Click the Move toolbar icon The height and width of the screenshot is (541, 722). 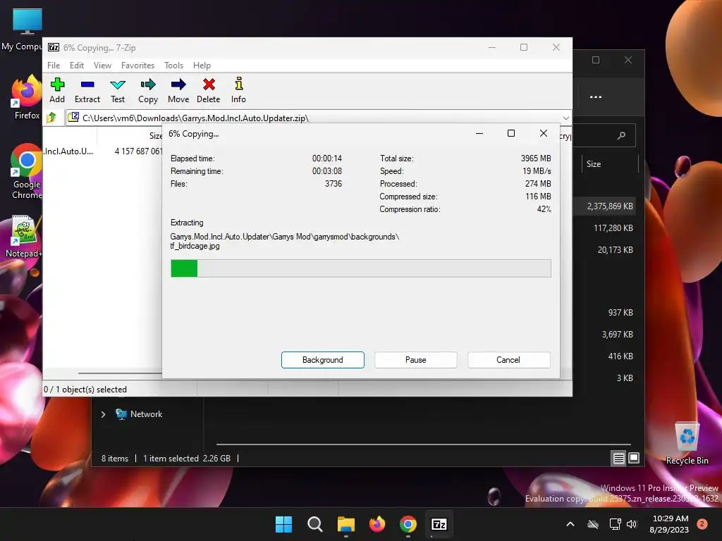(178, 90)
